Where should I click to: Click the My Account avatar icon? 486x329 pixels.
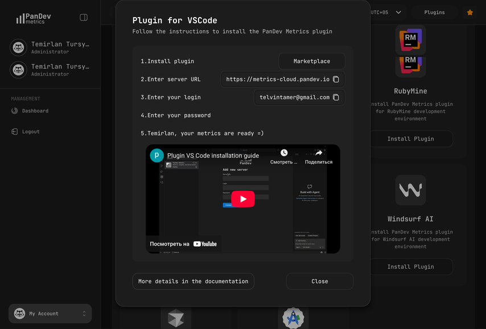tap(19, 314)
